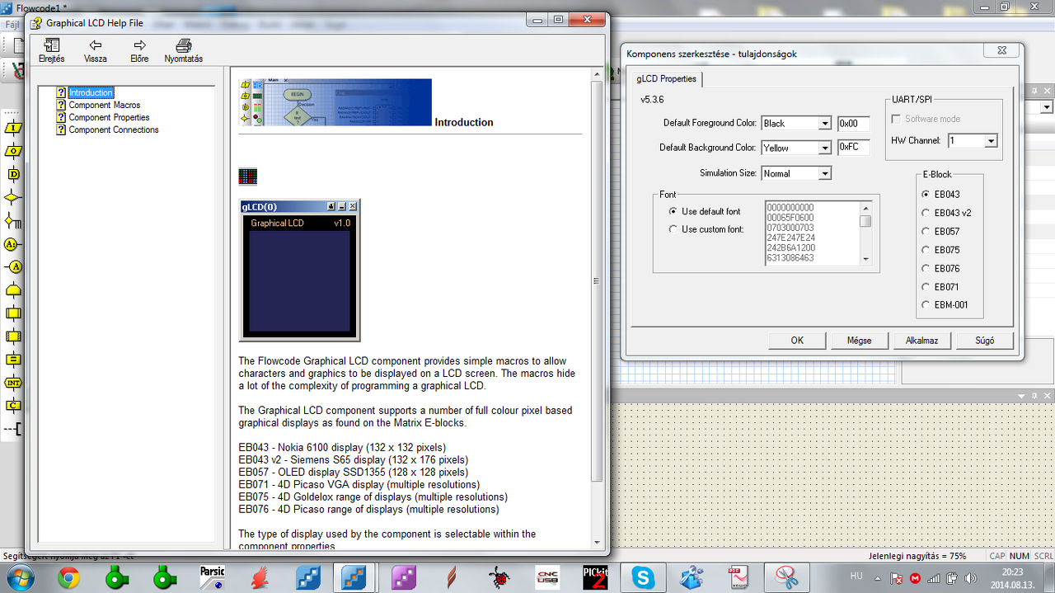Select the EB057 radio button
This screenshot has width=1055, height=593.
[x=926, y=232]
